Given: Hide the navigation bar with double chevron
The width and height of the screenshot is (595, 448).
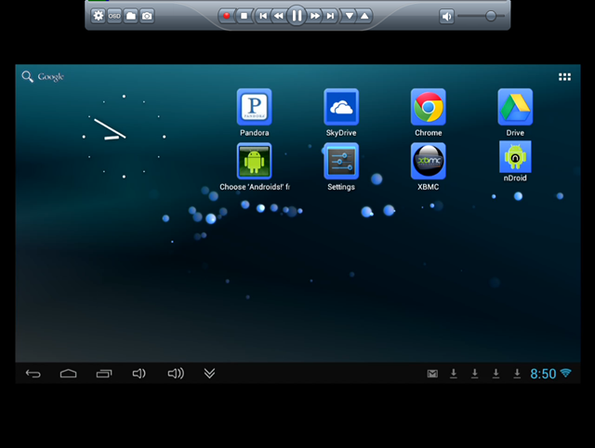Looking at the screenshot, I should 209,374.
